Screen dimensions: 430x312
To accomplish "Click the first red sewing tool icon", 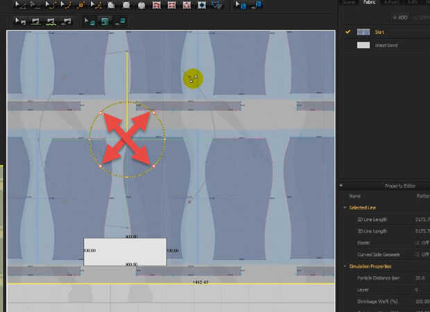I will 156,5.
